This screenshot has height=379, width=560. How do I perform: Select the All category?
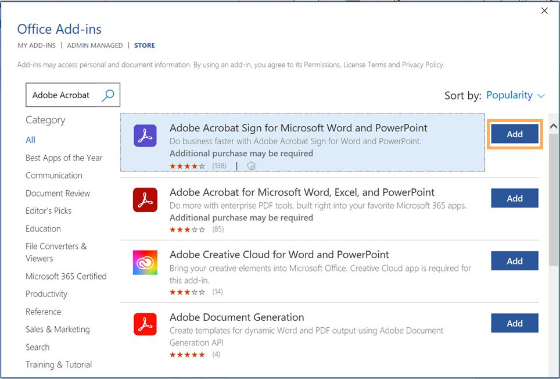[x=30, y=140]
